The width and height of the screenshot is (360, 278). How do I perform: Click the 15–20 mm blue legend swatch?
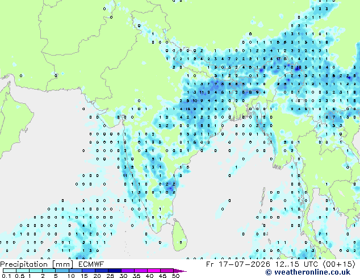[x=88, y=271]
